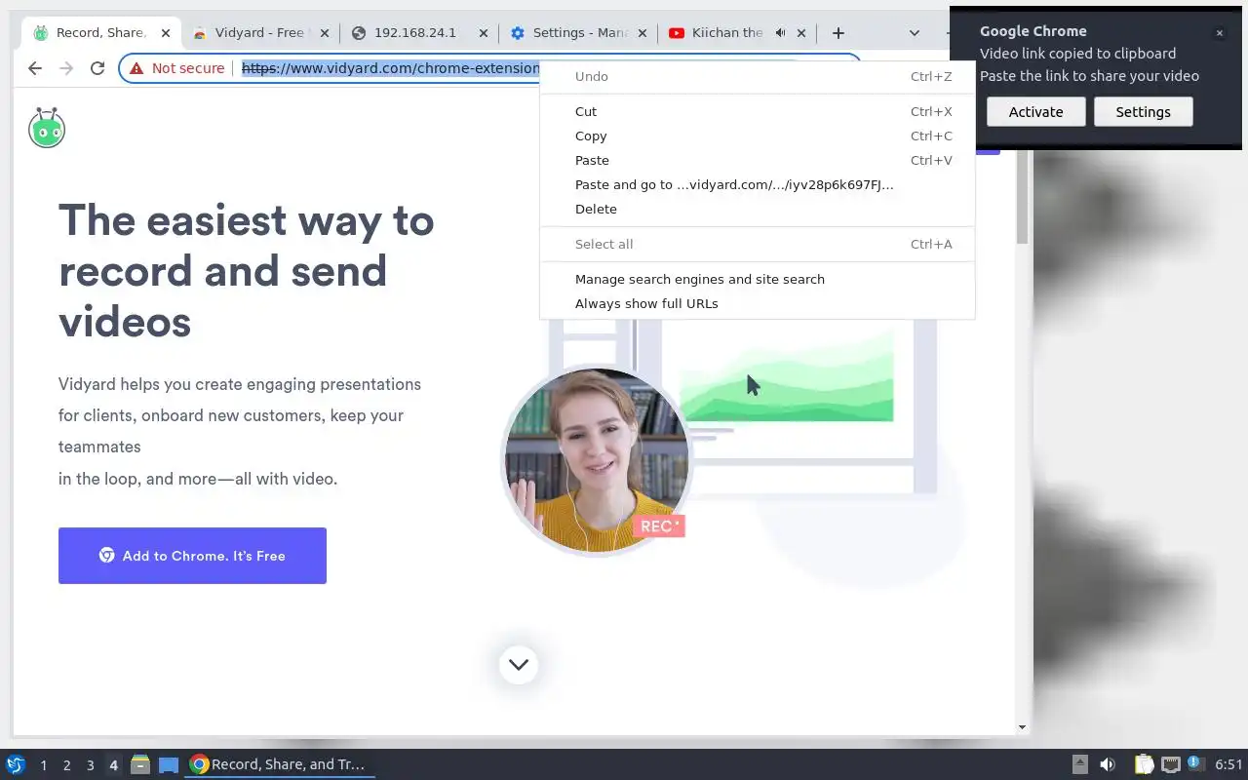Click the removable media tray icon
Screen dimensions: 1248x780
[1079, 764]
